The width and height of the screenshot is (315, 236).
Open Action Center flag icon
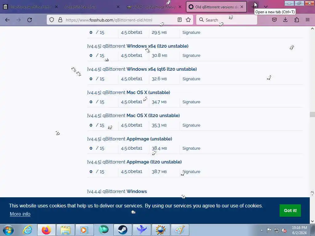pos(269,230)
